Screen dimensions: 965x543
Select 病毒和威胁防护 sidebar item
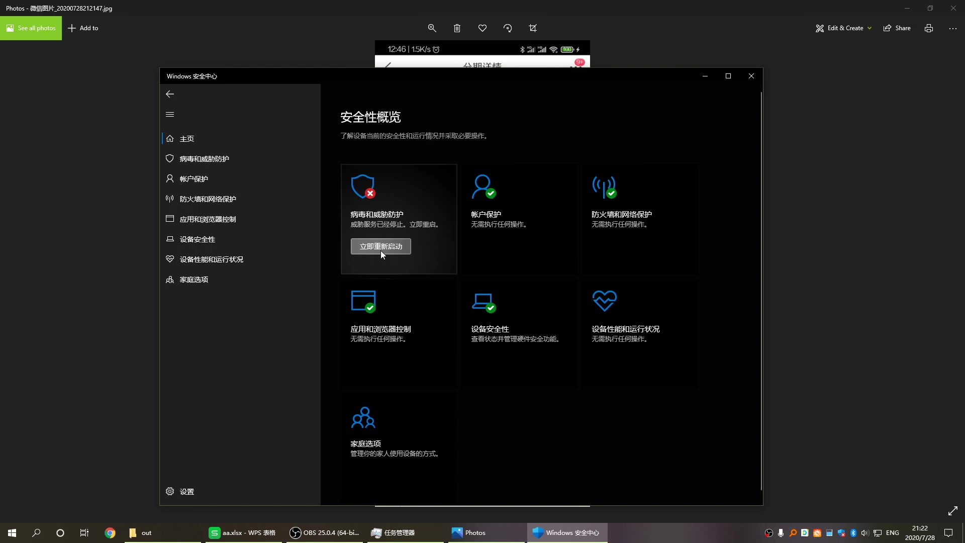point(204,158)
